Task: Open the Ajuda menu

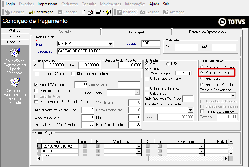Action: (x=154, y=4)
